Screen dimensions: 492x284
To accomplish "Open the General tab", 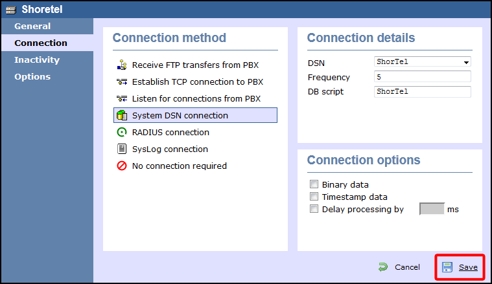I will point(47,27).
